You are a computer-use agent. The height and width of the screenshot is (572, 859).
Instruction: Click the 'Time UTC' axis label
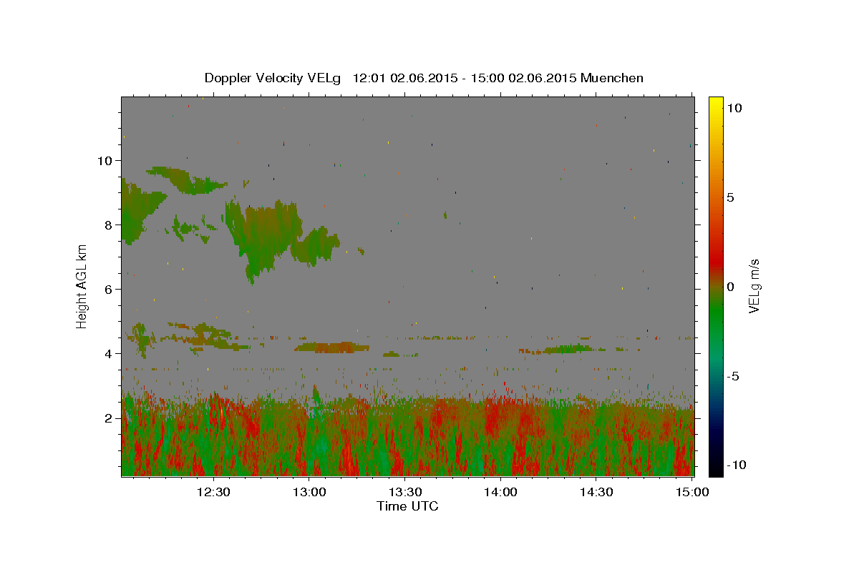tap(407, 506)
